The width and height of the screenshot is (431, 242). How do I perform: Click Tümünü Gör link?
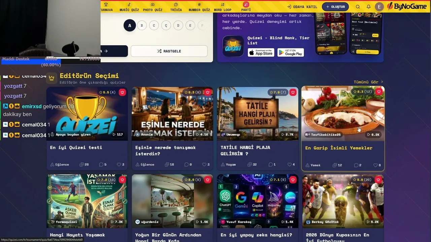click(368, 82)
